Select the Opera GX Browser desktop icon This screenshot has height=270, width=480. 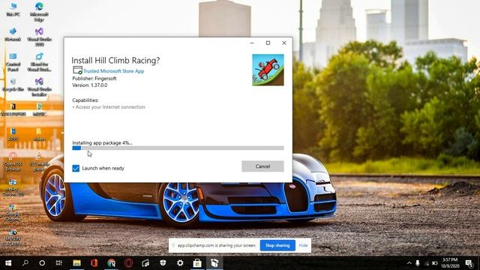pos(13,162)
